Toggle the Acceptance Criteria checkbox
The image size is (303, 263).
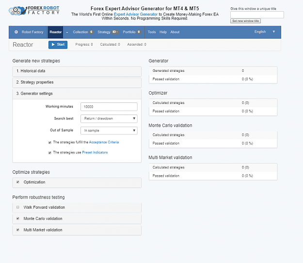click(50, 143)
